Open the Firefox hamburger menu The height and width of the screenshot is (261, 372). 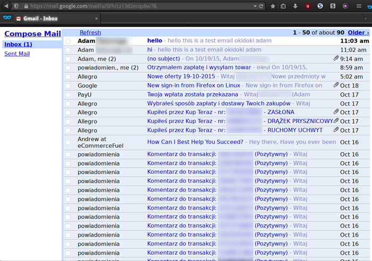(x=359, y=6)
